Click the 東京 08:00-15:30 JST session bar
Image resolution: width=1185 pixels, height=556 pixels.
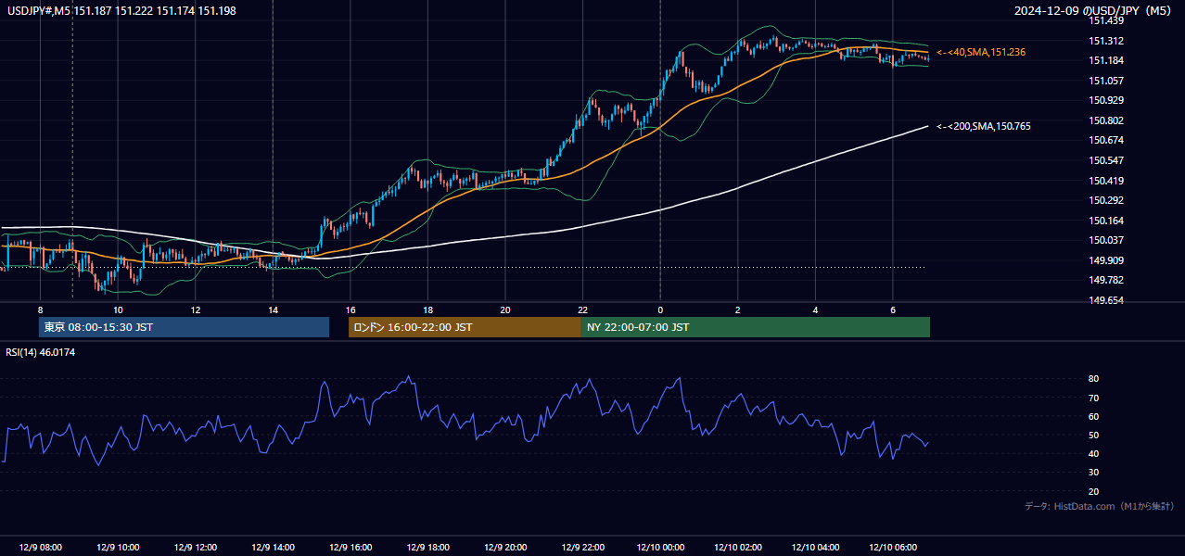point(184,327)
